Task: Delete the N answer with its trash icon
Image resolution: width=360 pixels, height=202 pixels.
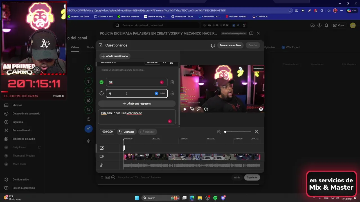Action: (172, 93)
